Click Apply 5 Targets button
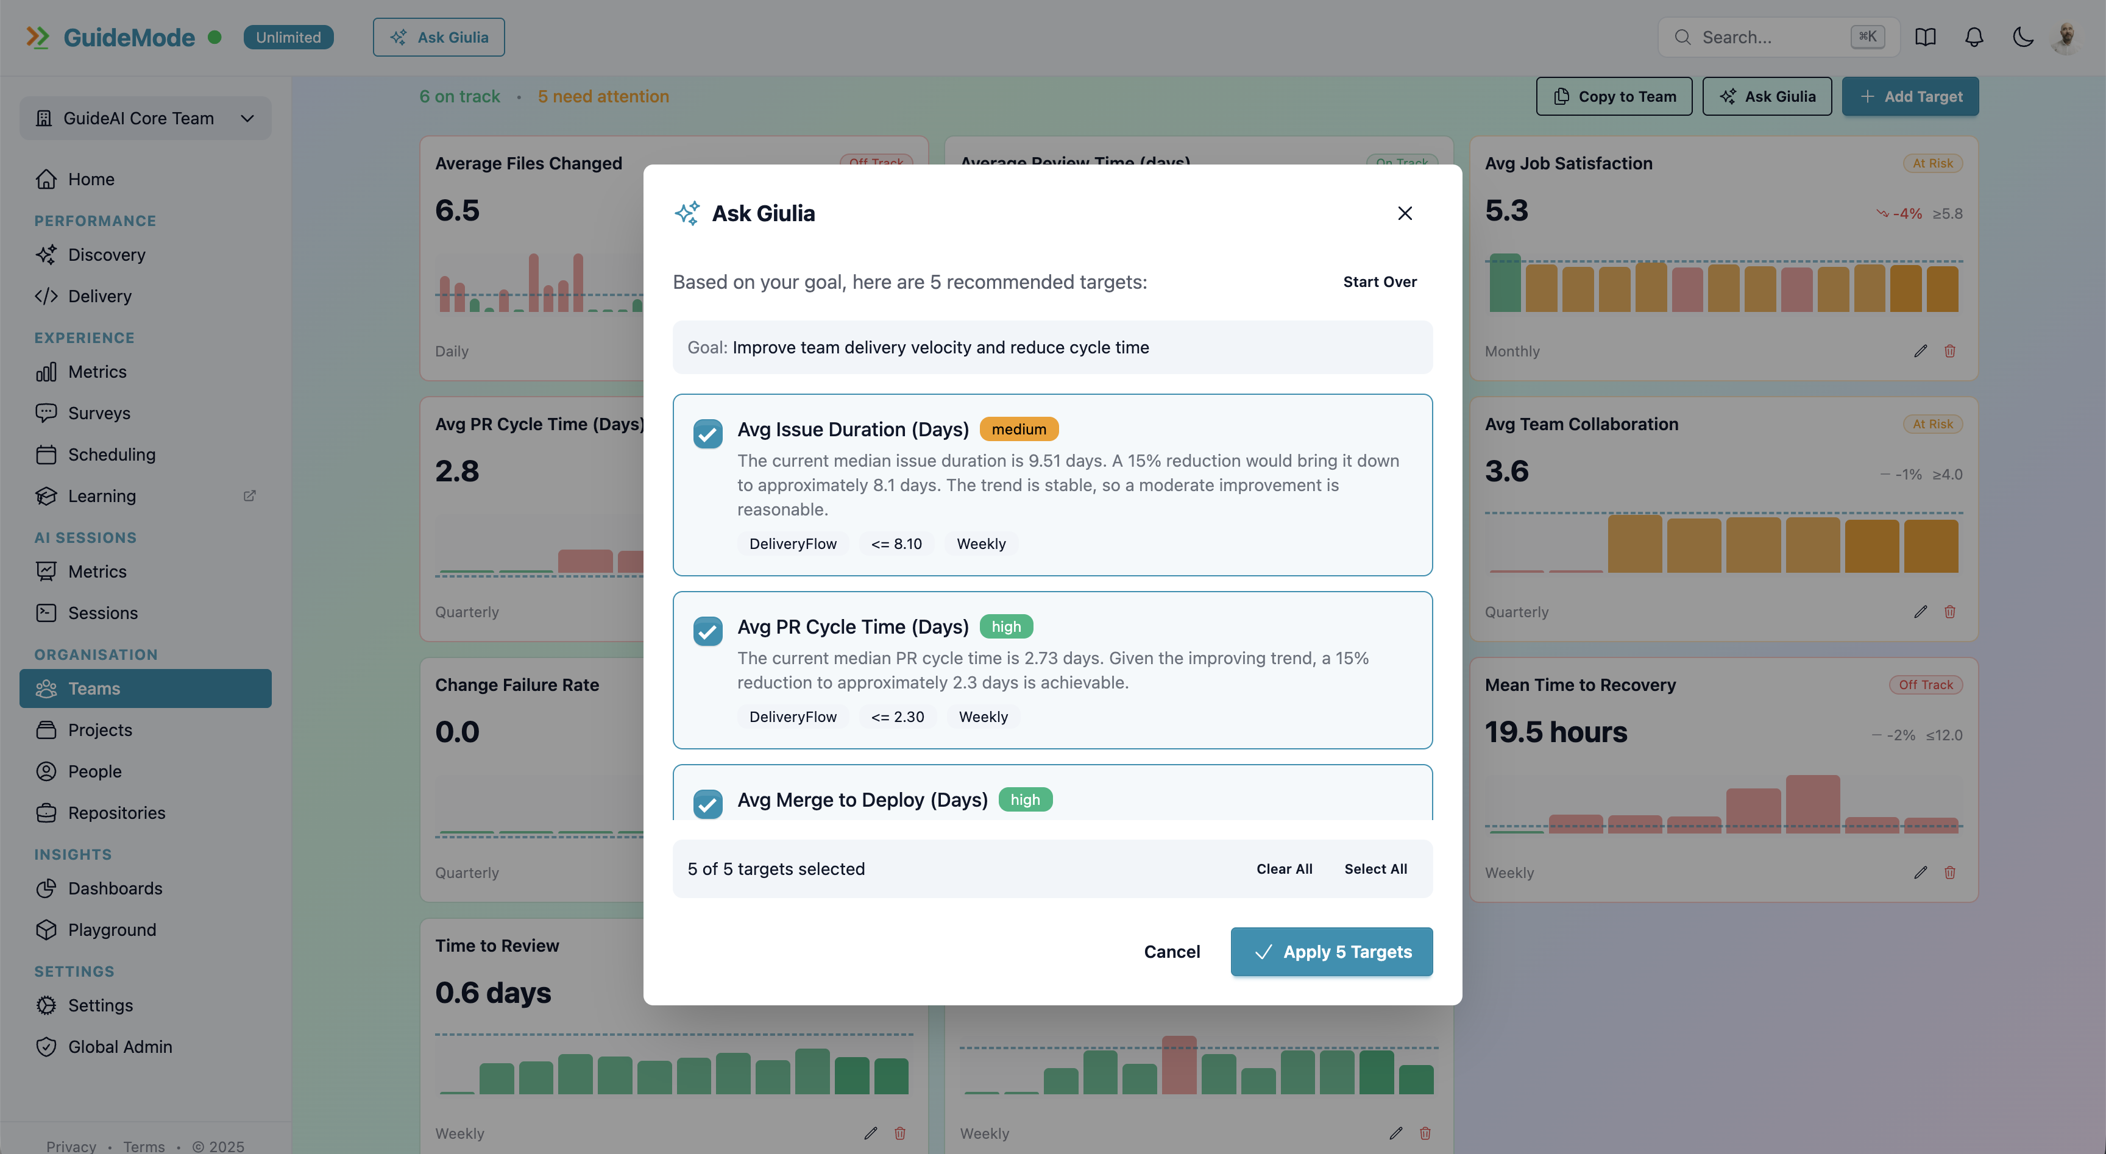This screenshot has width=2106, height=1154. 1331,951
